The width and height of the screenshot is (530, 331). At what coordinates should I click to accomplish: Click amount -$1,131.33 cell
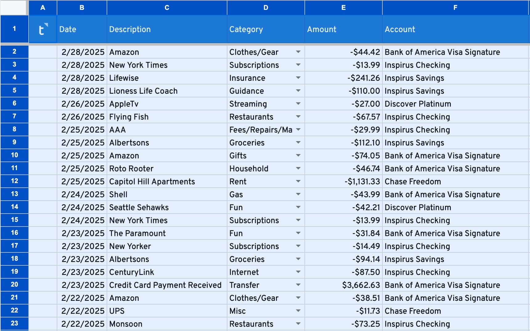tap(344, 182)
